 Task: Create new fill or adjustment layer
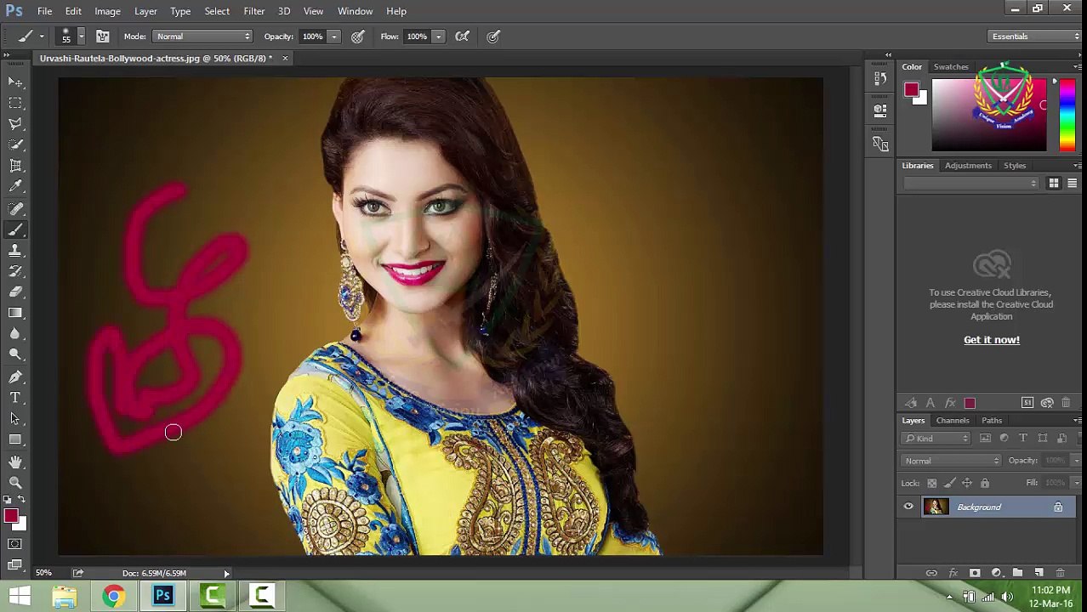(x=996, y=573)
